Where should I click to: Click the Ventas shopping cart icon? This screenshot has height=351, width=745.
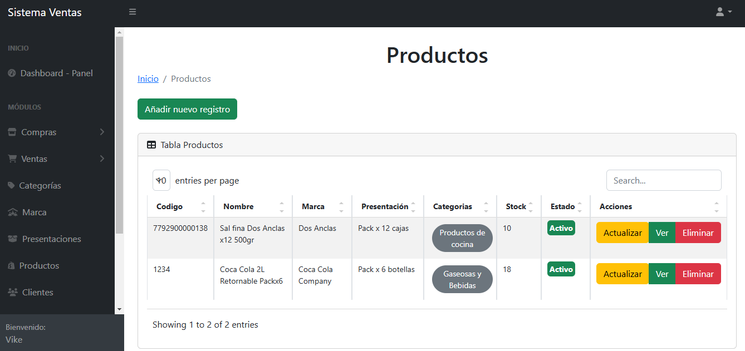tap(12, 159)
